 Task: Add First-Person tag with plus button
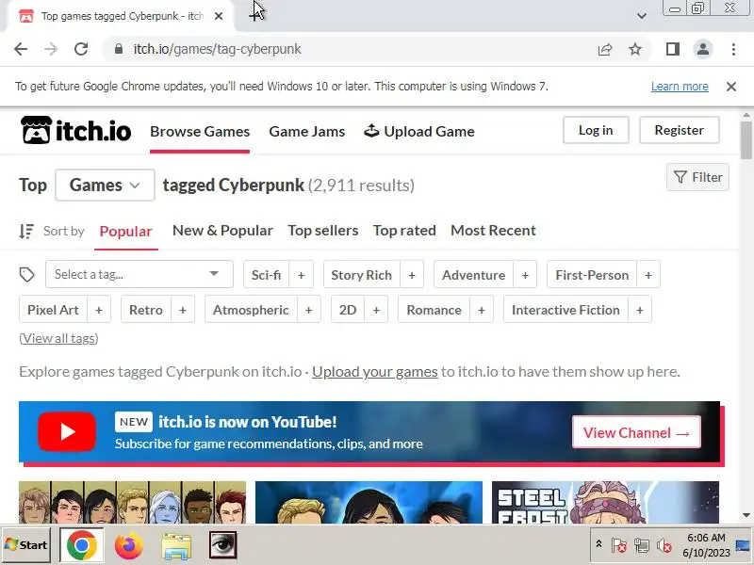click(648, 275)
